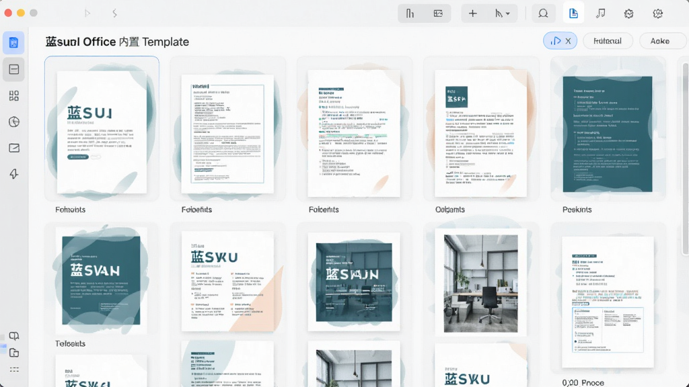
Task: Select the blue document icon in the sidebar
Action: coord(13,42)
